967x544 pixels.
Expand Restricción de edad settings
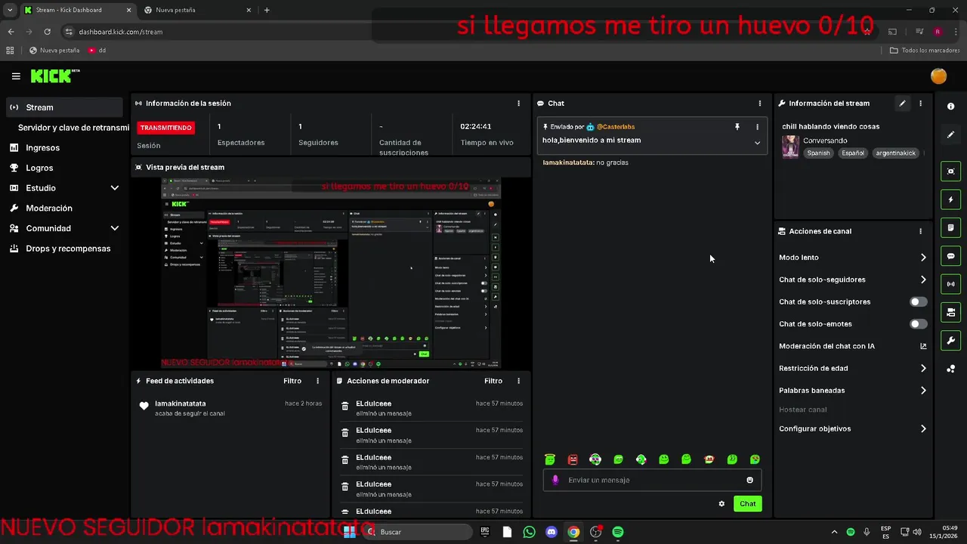[x=923, y=369]
